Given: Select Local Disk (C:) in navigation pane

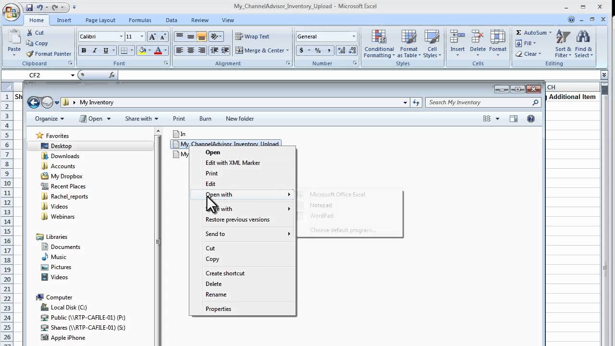Looking at the screenshot, I should [69, 308].
